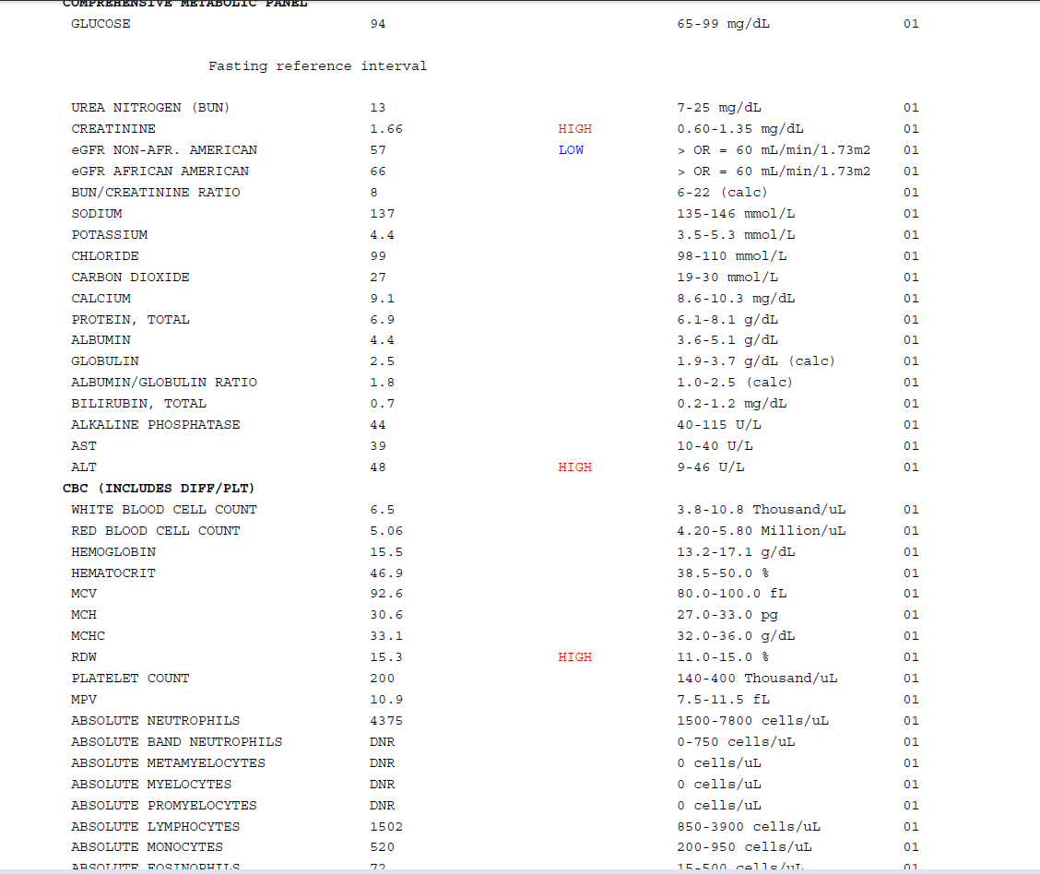Click the creatinine result value 1.66
Screen dimensions: 1040x874
coord(386,129)
